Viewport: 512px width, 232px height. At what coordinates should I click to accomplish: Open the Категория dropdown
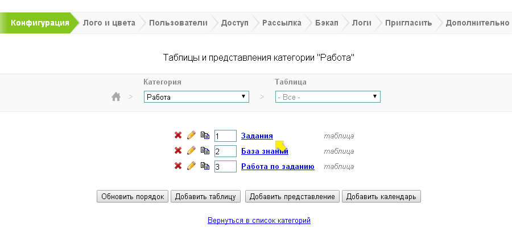196,97
